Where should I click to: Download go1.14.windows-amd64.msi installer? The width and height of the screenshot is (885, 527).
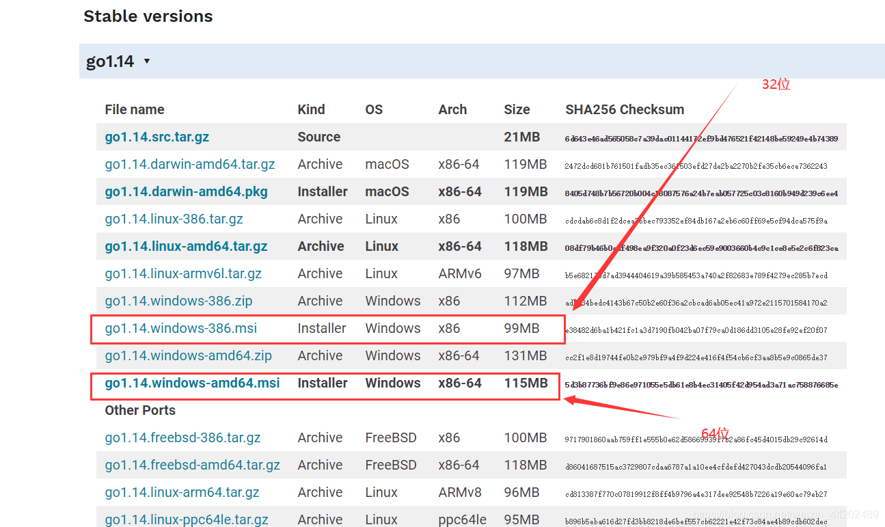193,383
